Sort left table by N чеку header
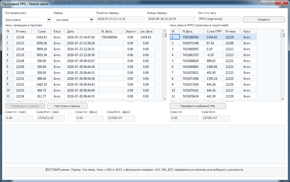Screen dimensions: 290x182 pyautogui.click(x=23, y=31)
